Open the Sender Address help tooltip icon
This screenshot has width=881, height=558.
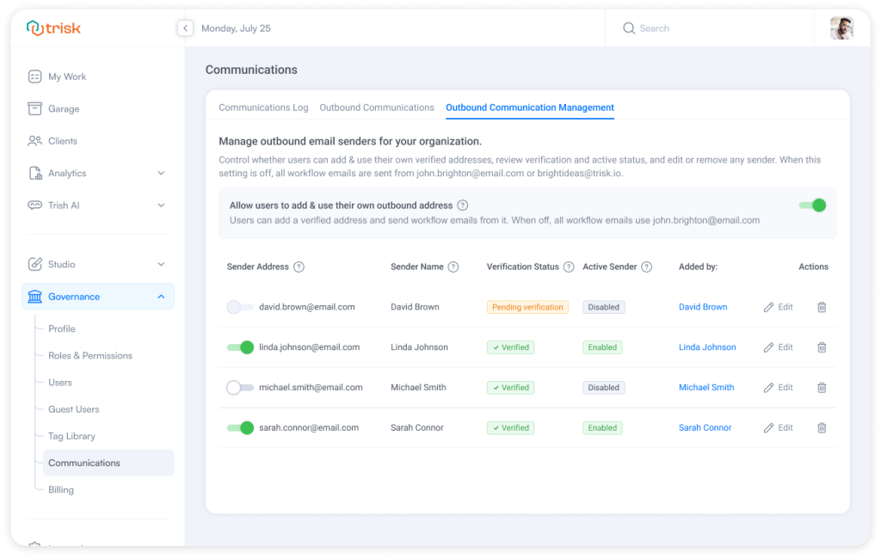coord(299,267)
